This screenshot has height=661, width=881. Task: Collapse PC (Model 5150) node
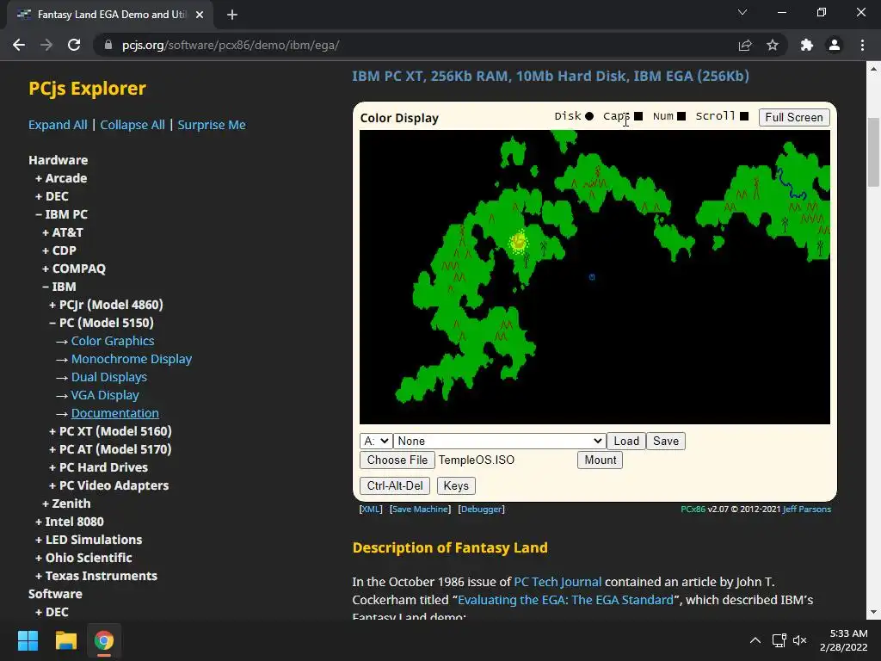pyautogui.click(x=102, y=323)
